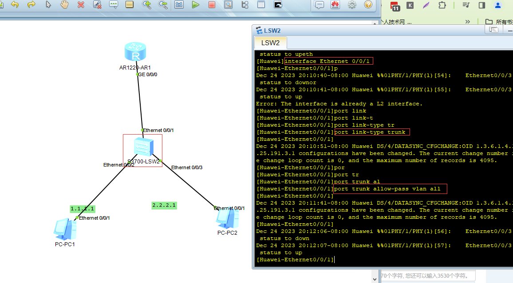Click the L2 interface error message line
513x283 pixels.
point(339,104)
